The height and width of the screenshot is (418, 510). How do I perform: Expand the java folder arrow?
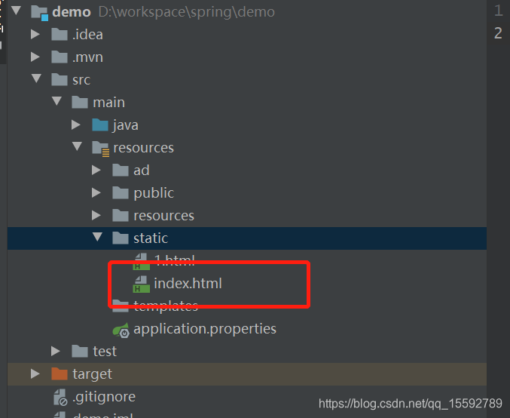(76, 124)
